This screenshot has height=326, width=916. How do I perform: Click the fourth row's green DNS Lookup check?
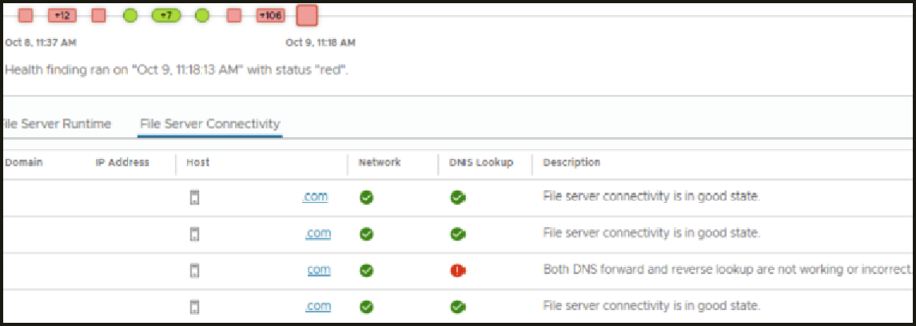pos(458,306)
